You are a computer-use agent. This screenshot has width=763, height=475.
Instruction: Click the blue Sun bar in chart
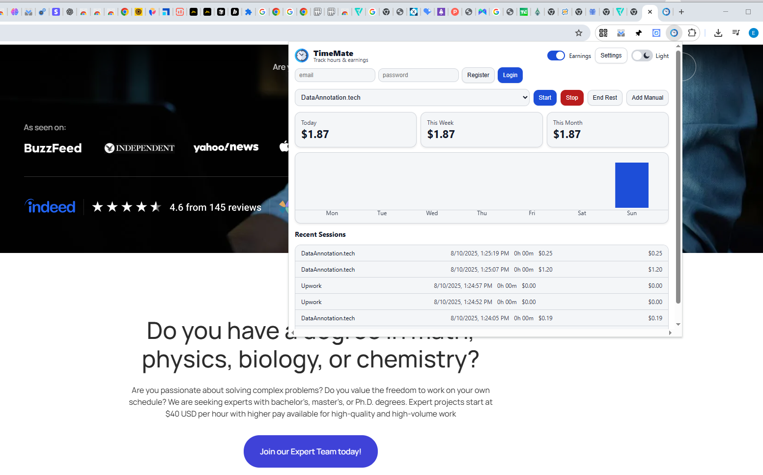click(632, 185)
